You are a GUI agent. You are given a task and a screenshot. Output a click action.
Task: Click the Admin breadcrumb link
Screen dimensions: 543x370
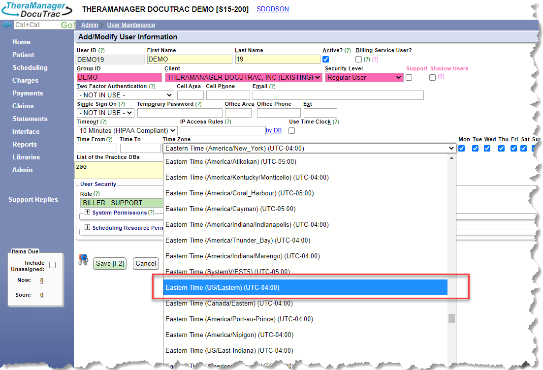click(90, 25)
